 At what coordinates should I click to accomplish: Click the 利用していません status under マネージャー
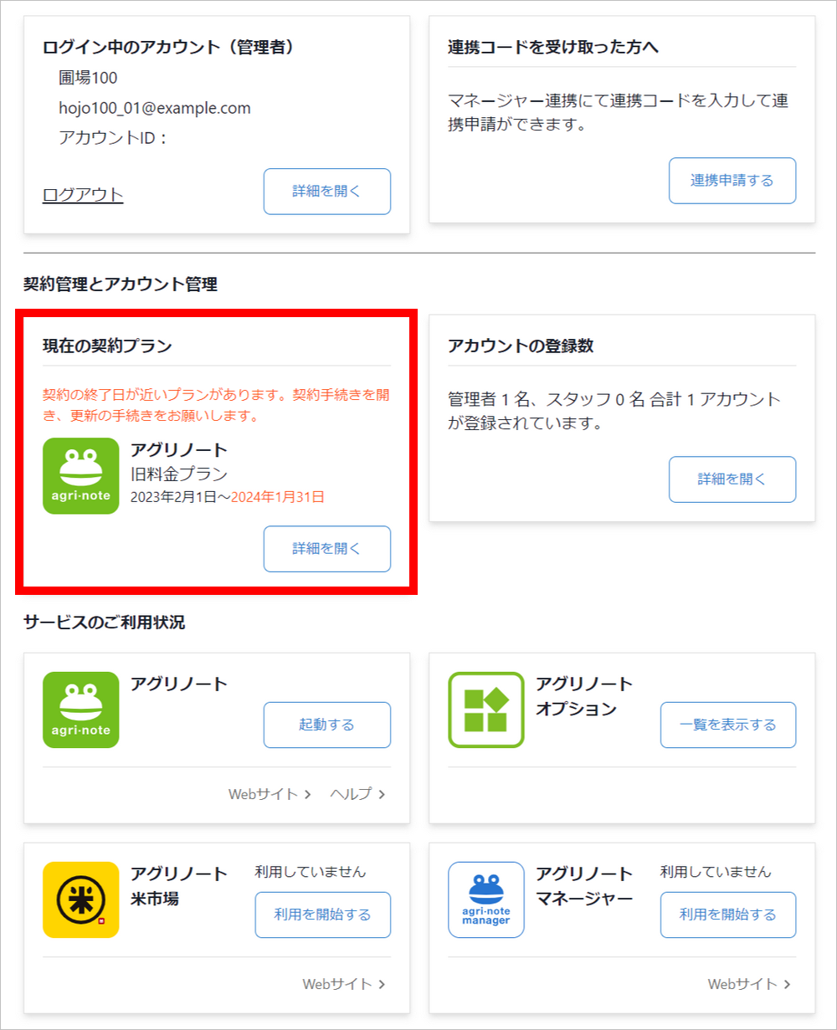716,872
